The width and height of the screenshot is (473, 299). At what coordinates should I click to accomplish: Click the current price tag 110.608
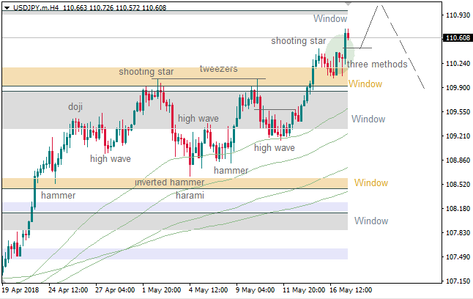point(457,38)
